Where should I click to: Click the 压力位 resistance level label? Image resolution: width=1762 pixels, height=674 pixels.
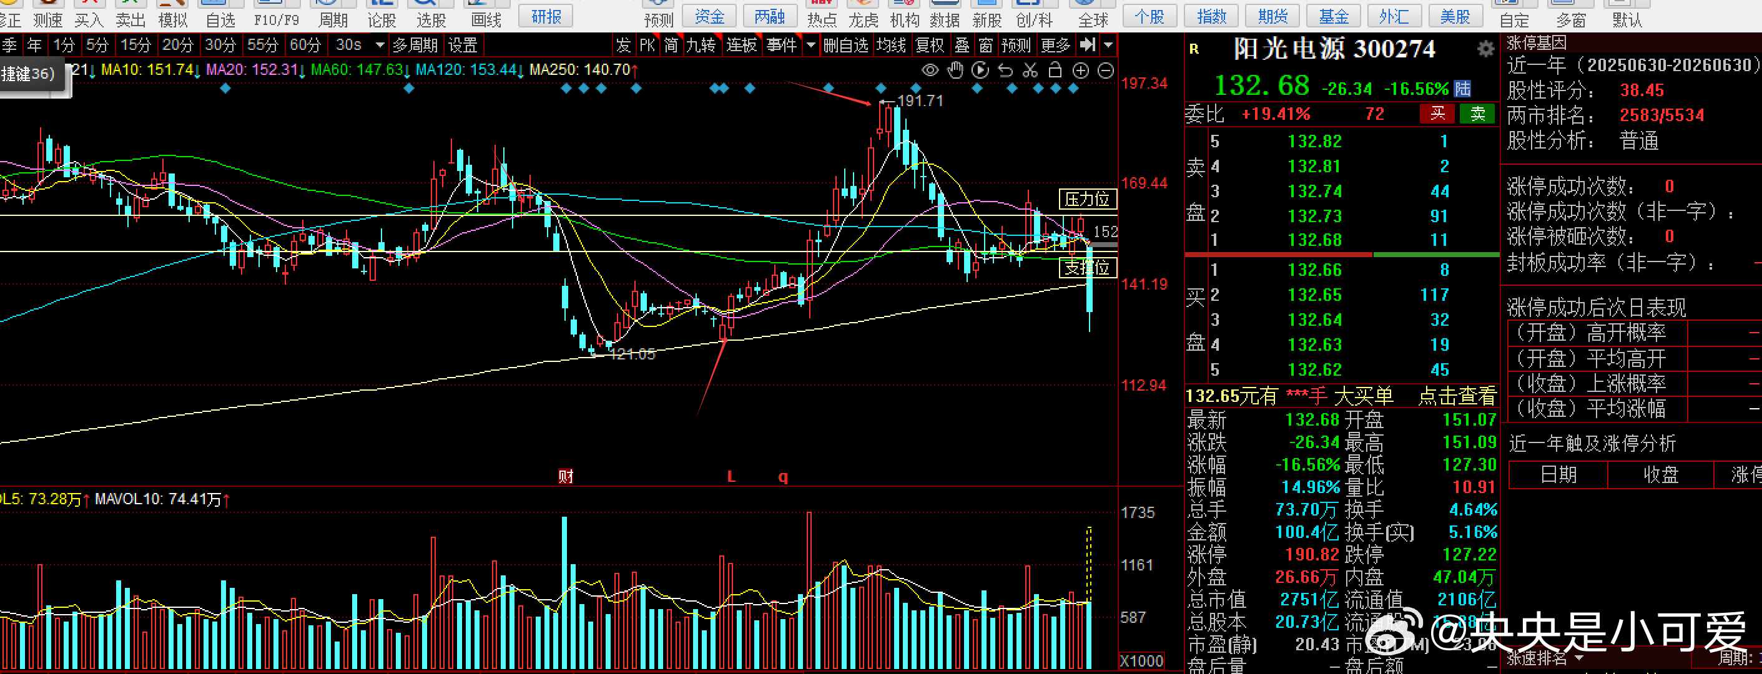(x=1088, y=199)
